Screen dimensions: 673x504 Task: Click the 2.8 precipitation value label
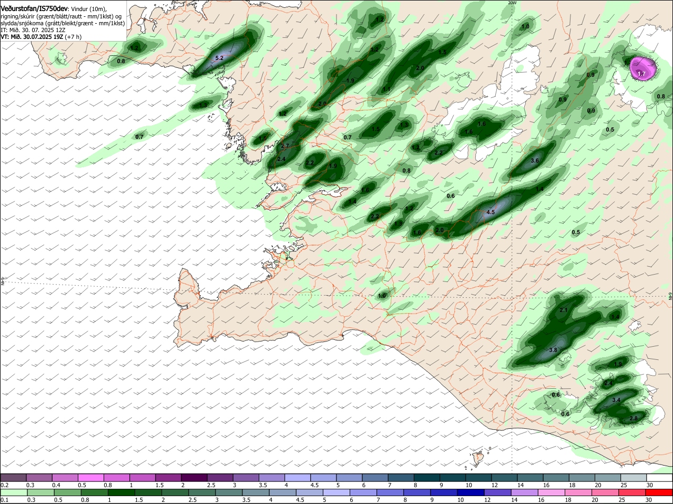click(x=634, y=418)
